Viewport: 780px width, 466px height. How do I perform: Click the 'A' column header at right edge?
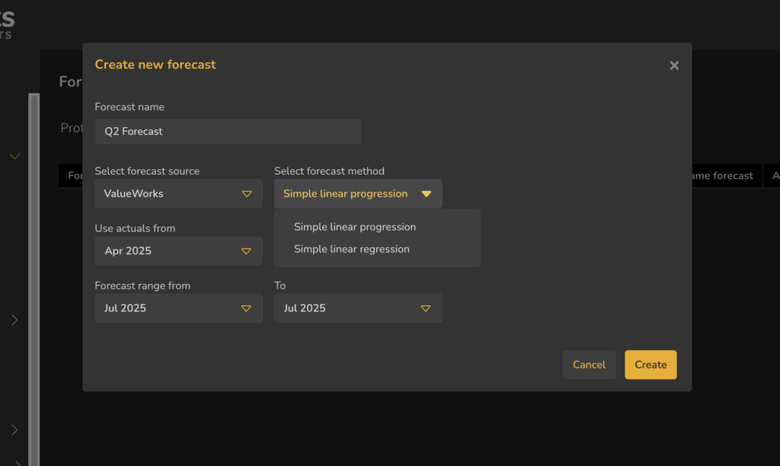point(773,176)
